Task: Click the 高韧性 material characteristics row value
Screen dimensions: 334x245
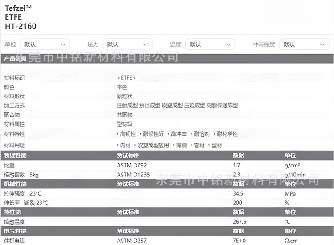Action: [x=177, y=134]
